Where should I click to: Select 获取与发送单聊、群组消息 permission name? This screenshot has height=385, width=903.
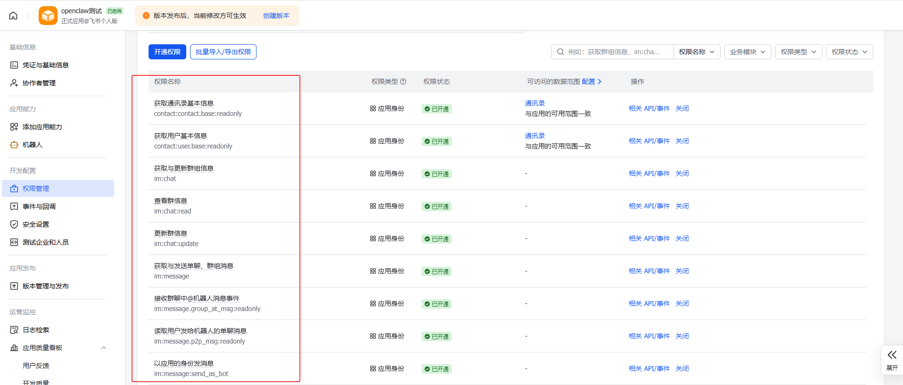[194, 266]
